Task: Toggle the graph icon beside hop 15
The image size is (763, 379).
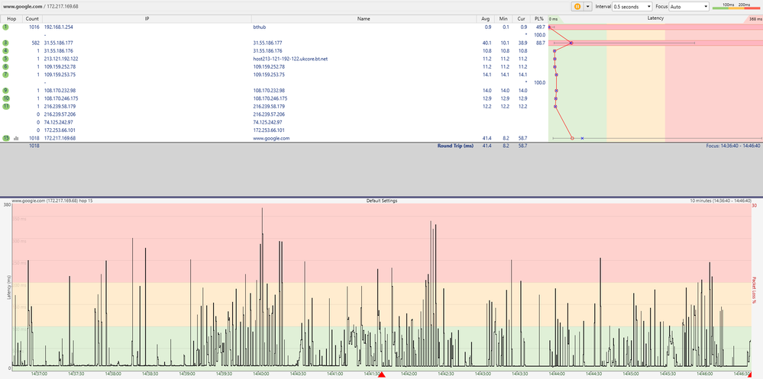Action: [16, 138]
